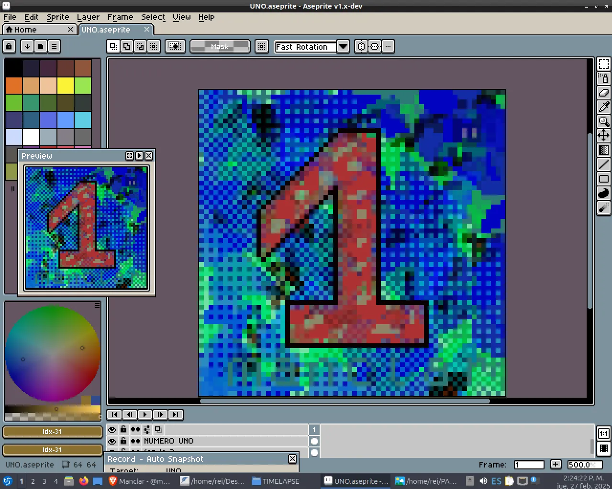Open the Fast Rotation algorithm dropdown
The height and width of the screenshot is (489, 612).
coord(343,46)
